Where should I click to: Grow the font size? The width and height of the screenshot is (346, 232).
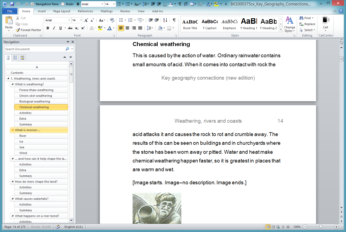click(x=86, y=20)
